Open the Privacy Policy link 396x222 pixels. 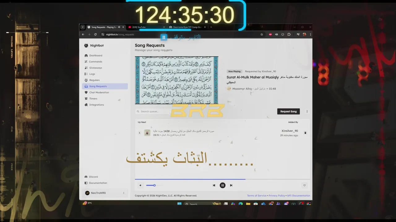click(x=277, y=195)
